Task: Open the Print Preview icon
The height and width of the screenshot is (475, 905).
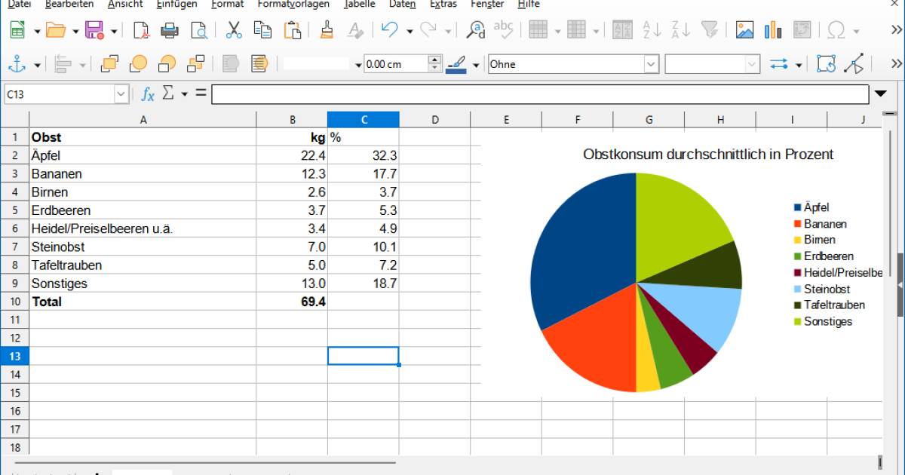Action: click(x=198, y=30)
